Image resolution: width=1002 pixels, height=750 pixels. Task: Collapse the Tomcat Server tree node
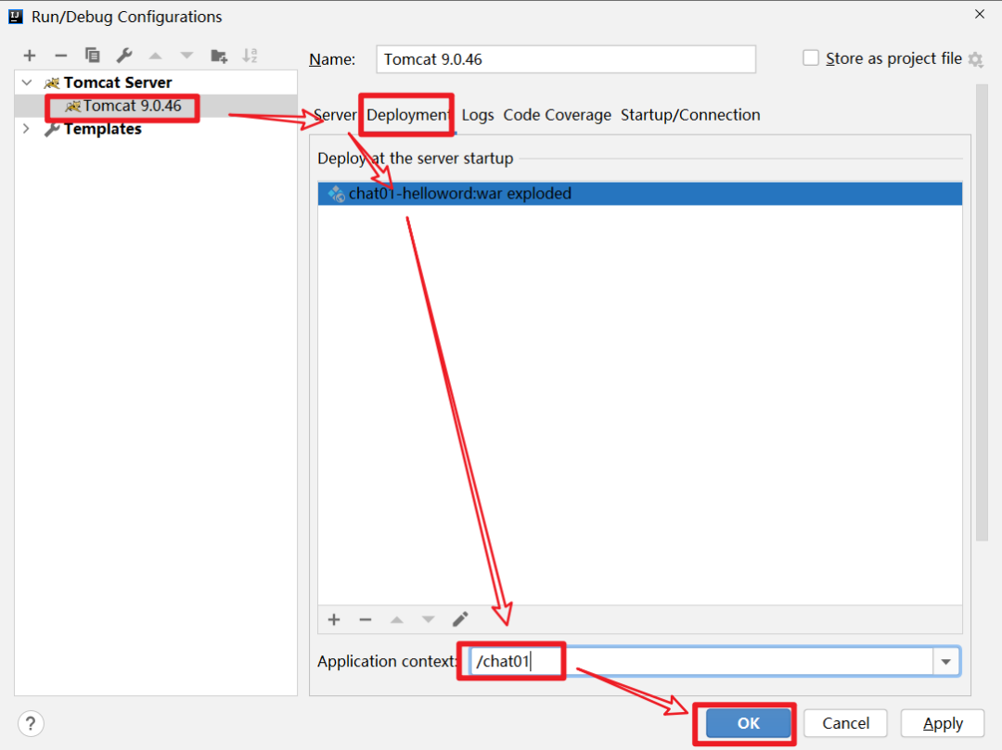(27, 83)
